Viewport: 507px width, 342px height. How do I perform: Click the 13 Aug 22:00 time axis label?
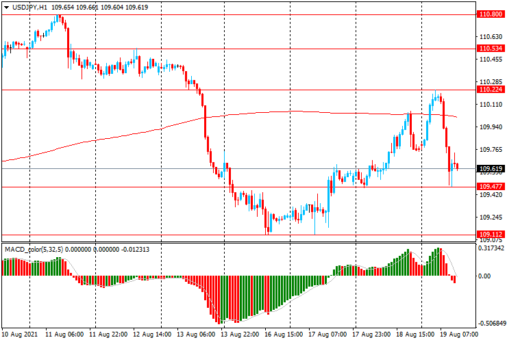coord(240,334)
